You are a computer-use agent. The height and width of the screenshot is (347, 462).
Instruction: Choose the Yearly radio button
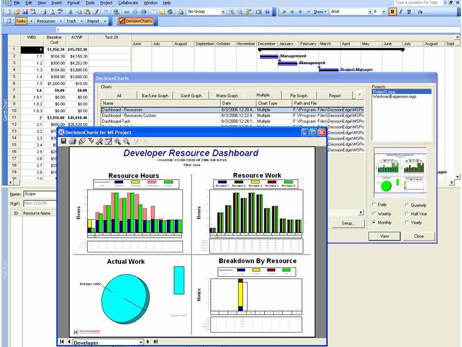[407, 223]
